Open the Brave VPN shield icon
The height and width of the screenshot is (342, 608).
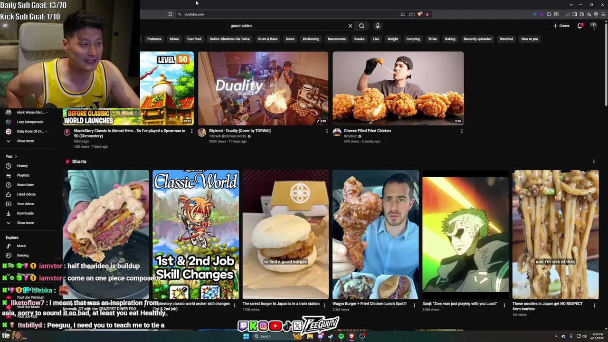(x=596, y=14)
